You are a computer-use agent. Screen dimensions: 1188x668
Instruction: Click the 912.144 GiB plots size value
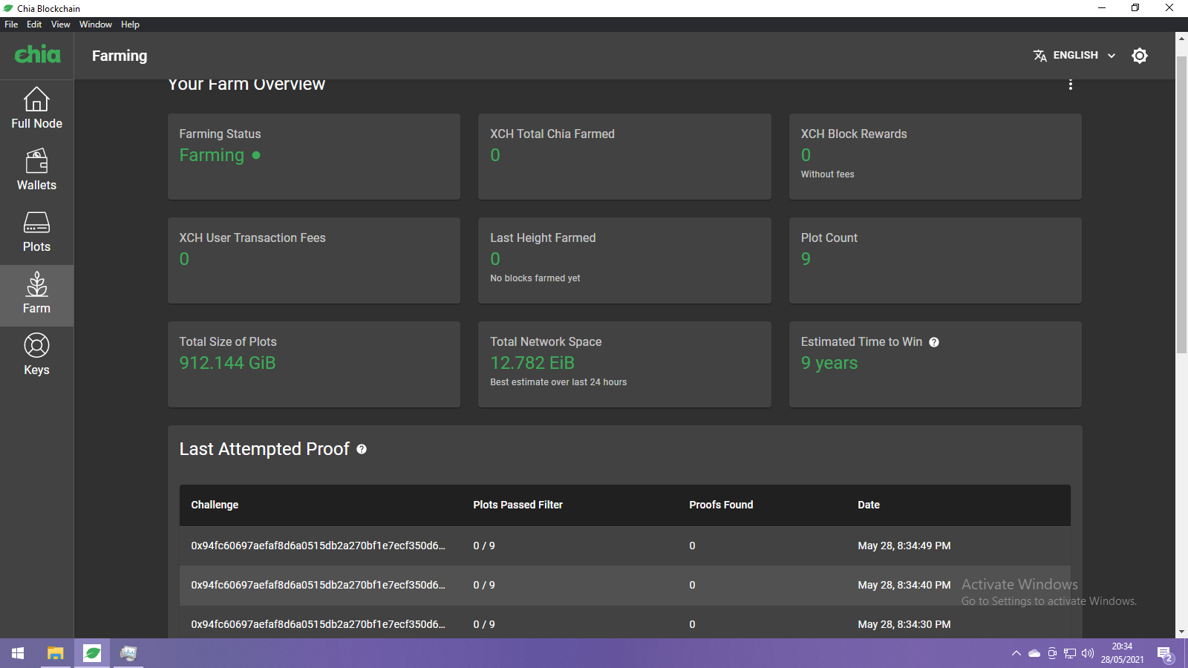[x=227, y=363]
